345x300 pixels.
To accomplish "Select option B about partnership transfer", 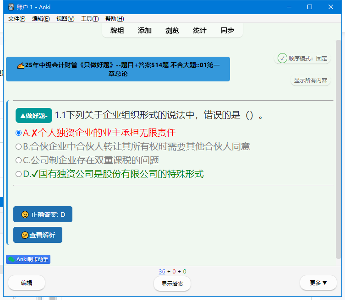I will coord(18,146).
